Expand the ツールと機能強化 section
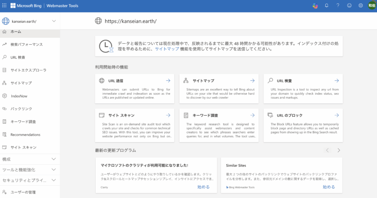This screenshot has height=198, width=377. tap(30, 170)
